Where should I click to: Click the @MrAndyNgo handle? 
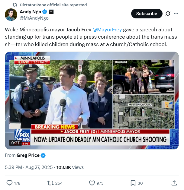click(34, 18)
